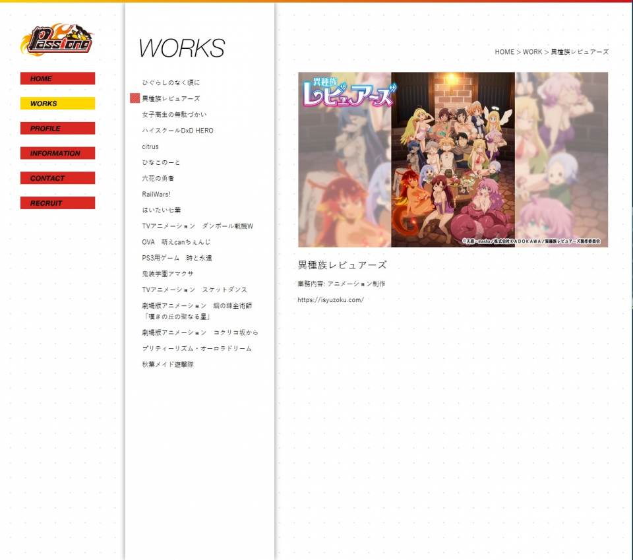
Task: Open 秋葉メイド遊撃隊 work entry
Action: (x=167, y=364)
